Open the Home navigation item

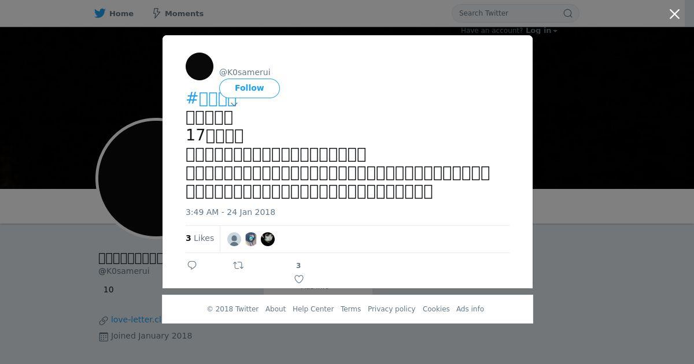coord(121,13)
